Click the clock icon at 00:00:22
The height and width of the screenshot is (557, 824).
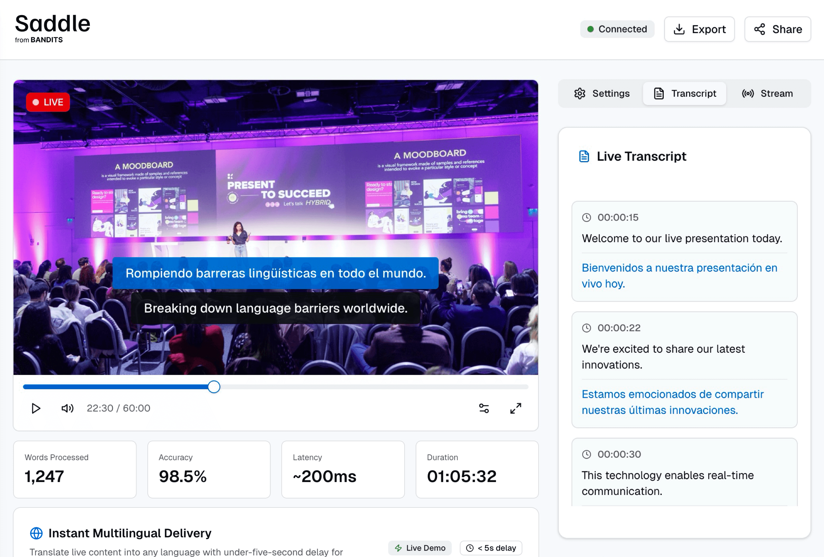[586, 328]
